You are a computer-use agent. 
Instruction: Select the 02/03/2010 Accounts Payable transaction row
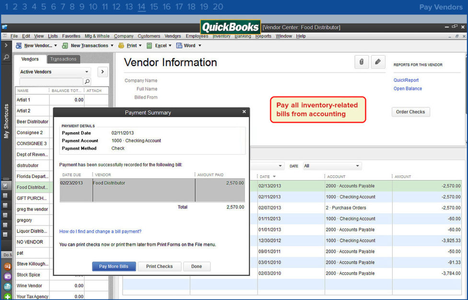click(x=355, y=273)
